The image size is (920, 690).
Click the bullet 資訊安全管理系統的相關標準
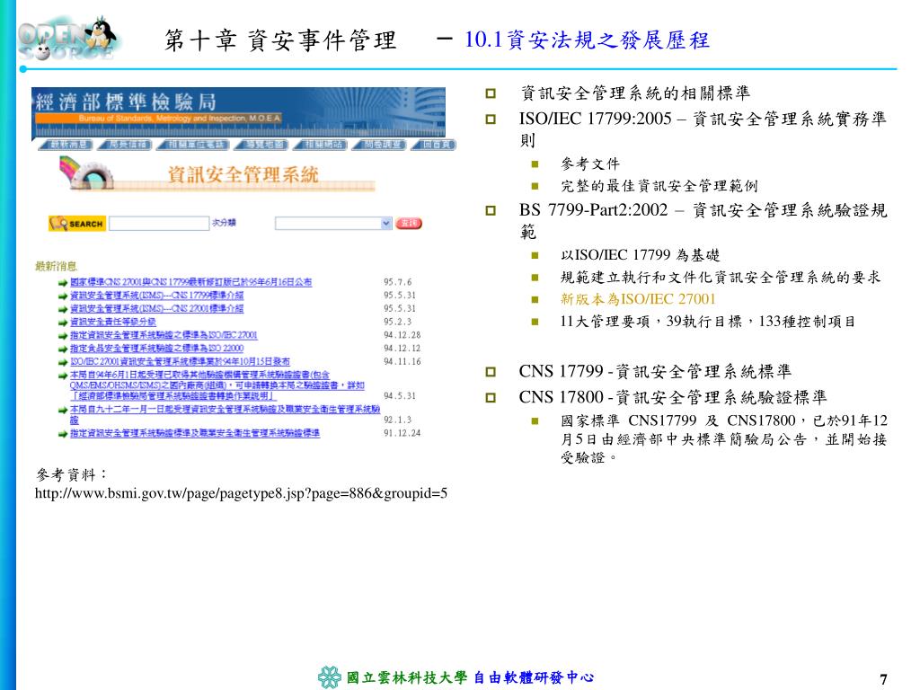[x=635, y=93]
